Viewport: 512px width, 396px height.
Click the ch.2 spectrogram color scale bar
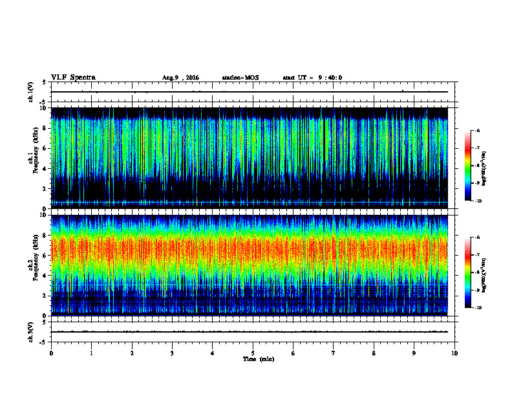click(468, 272)
